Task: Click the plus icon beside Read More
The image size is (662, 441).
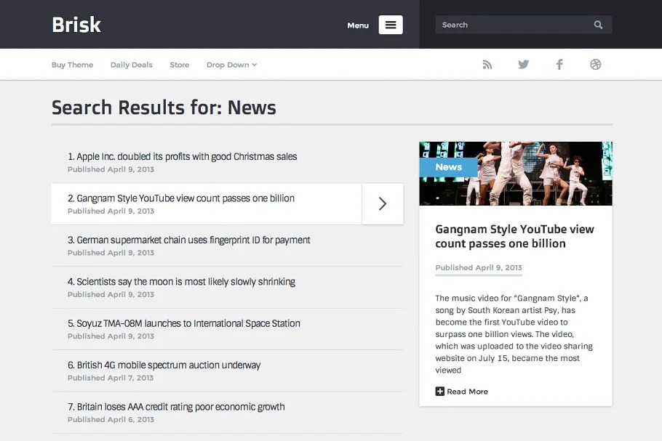Action: [439, 392]
